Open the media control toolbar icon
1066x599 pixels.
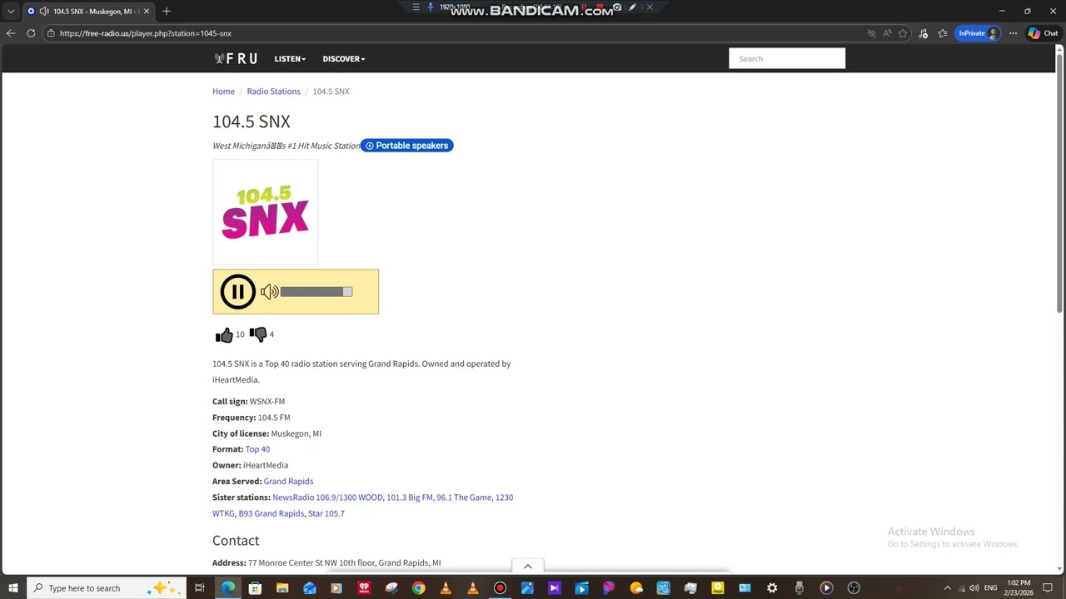click(924, 33)
